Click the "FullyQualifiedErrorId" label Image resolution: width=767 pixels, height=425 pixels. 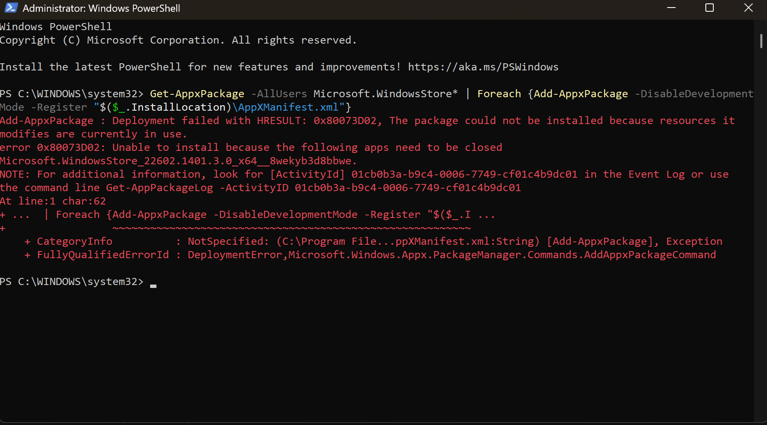point(103,255)
